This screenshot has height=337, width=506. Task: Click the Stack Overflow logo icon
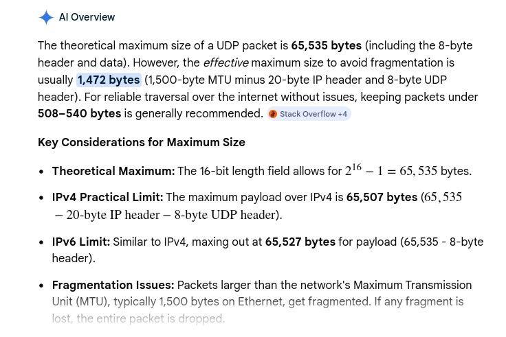point(273,114)
